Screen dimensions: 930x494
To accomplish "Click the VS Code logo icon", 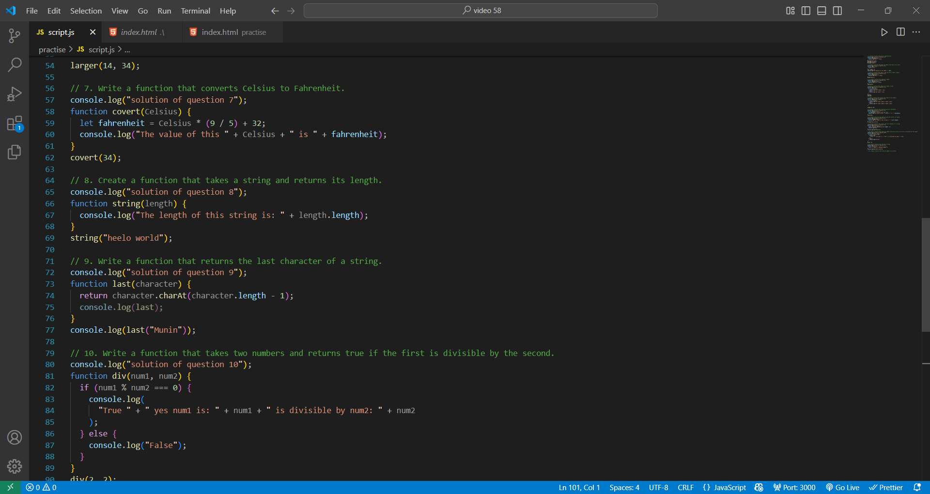I will [11, 11].
